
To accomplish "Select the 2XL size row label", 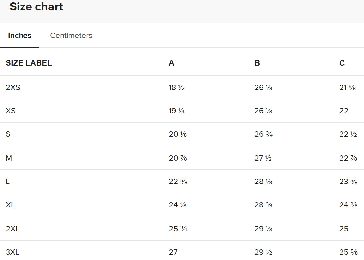I will click(x=13, y=229).
